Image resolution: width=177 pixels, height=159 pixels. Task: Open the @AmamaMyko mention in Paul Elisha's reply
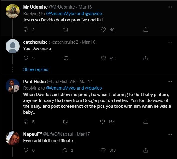[61, 88]
